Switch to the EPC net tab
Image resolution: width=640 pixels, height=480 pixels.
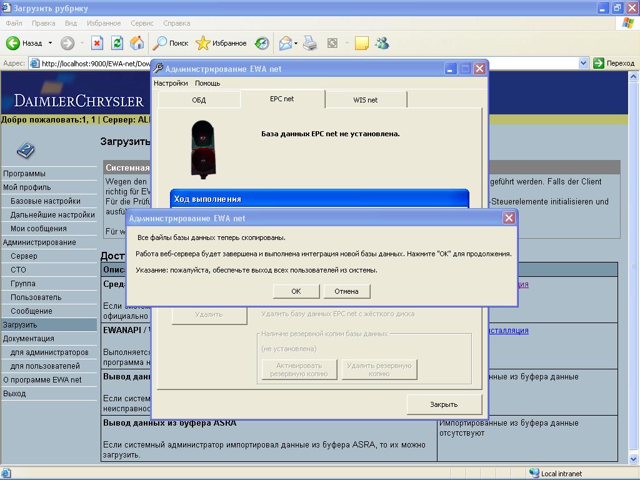tap(282, 99)
